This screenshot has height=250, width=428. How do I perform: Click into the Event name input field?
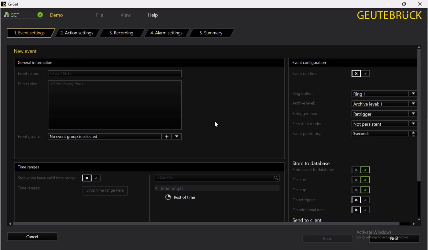pos(115,74)
